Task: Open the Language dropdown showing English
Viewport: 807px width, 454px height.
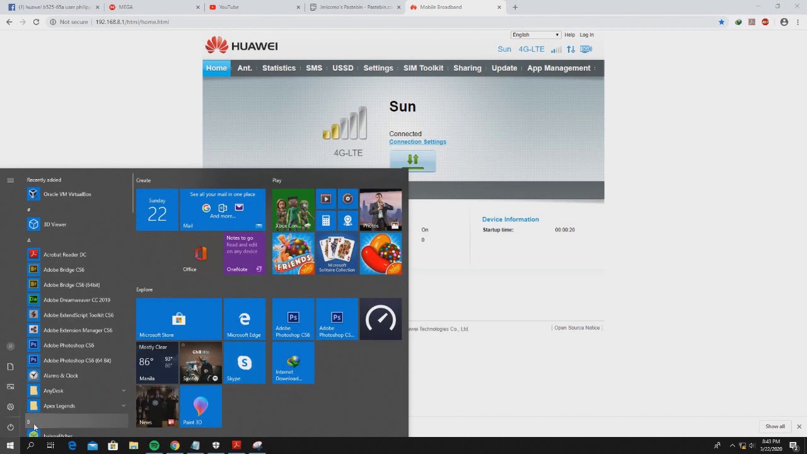Action: pos(535,35)
